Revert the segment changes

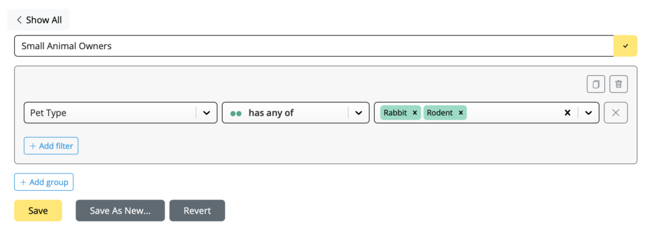coord(197,210)
